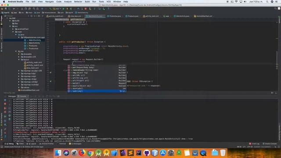Viewport: 281px width, 158px height.
Task: Select MainActivity in the project tree
Action: pos(34,43)
